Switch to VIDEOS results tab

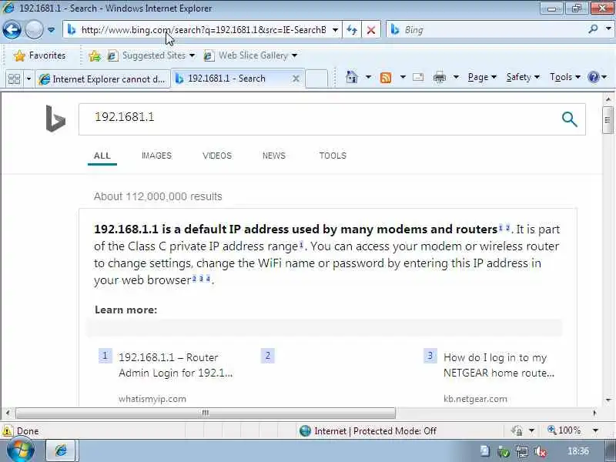point(217,156)
